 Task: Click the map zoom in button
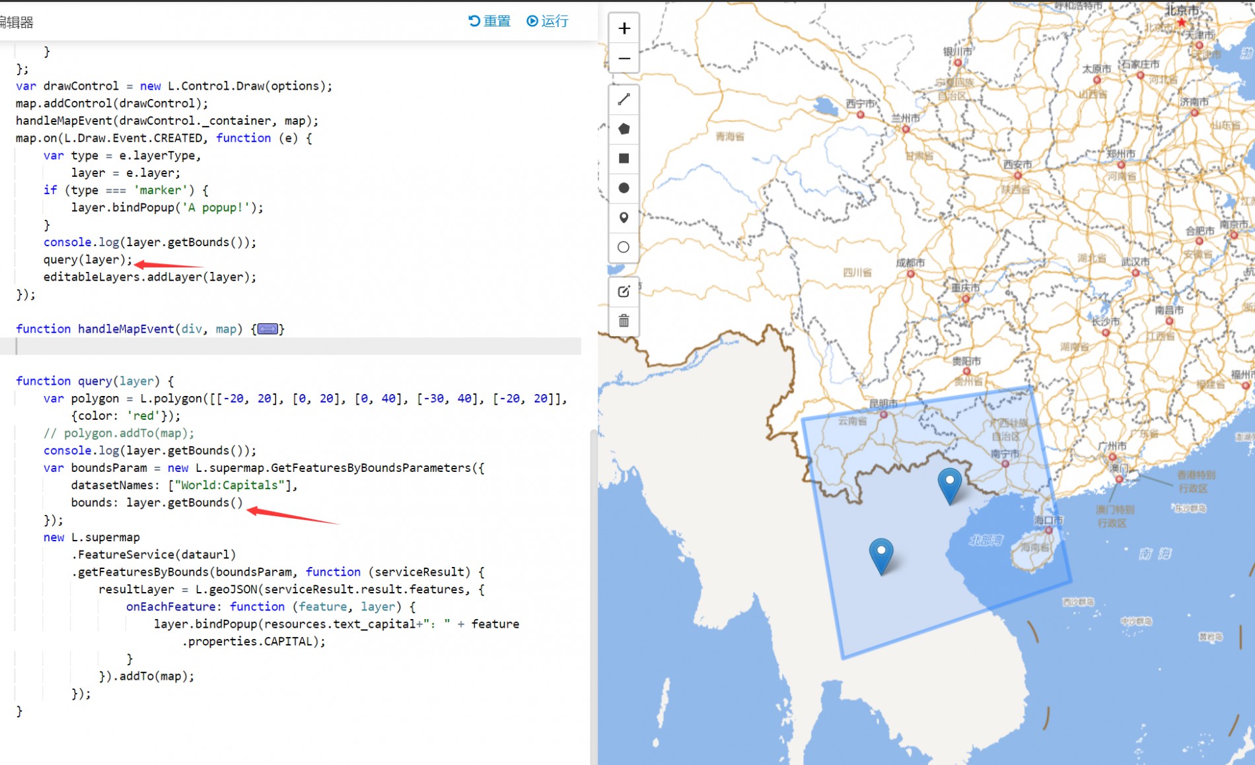pos(624,28)
